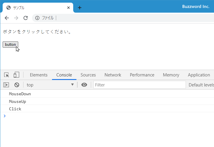Click the page button labeled button

pyautogui.click(x=10, y=44)
